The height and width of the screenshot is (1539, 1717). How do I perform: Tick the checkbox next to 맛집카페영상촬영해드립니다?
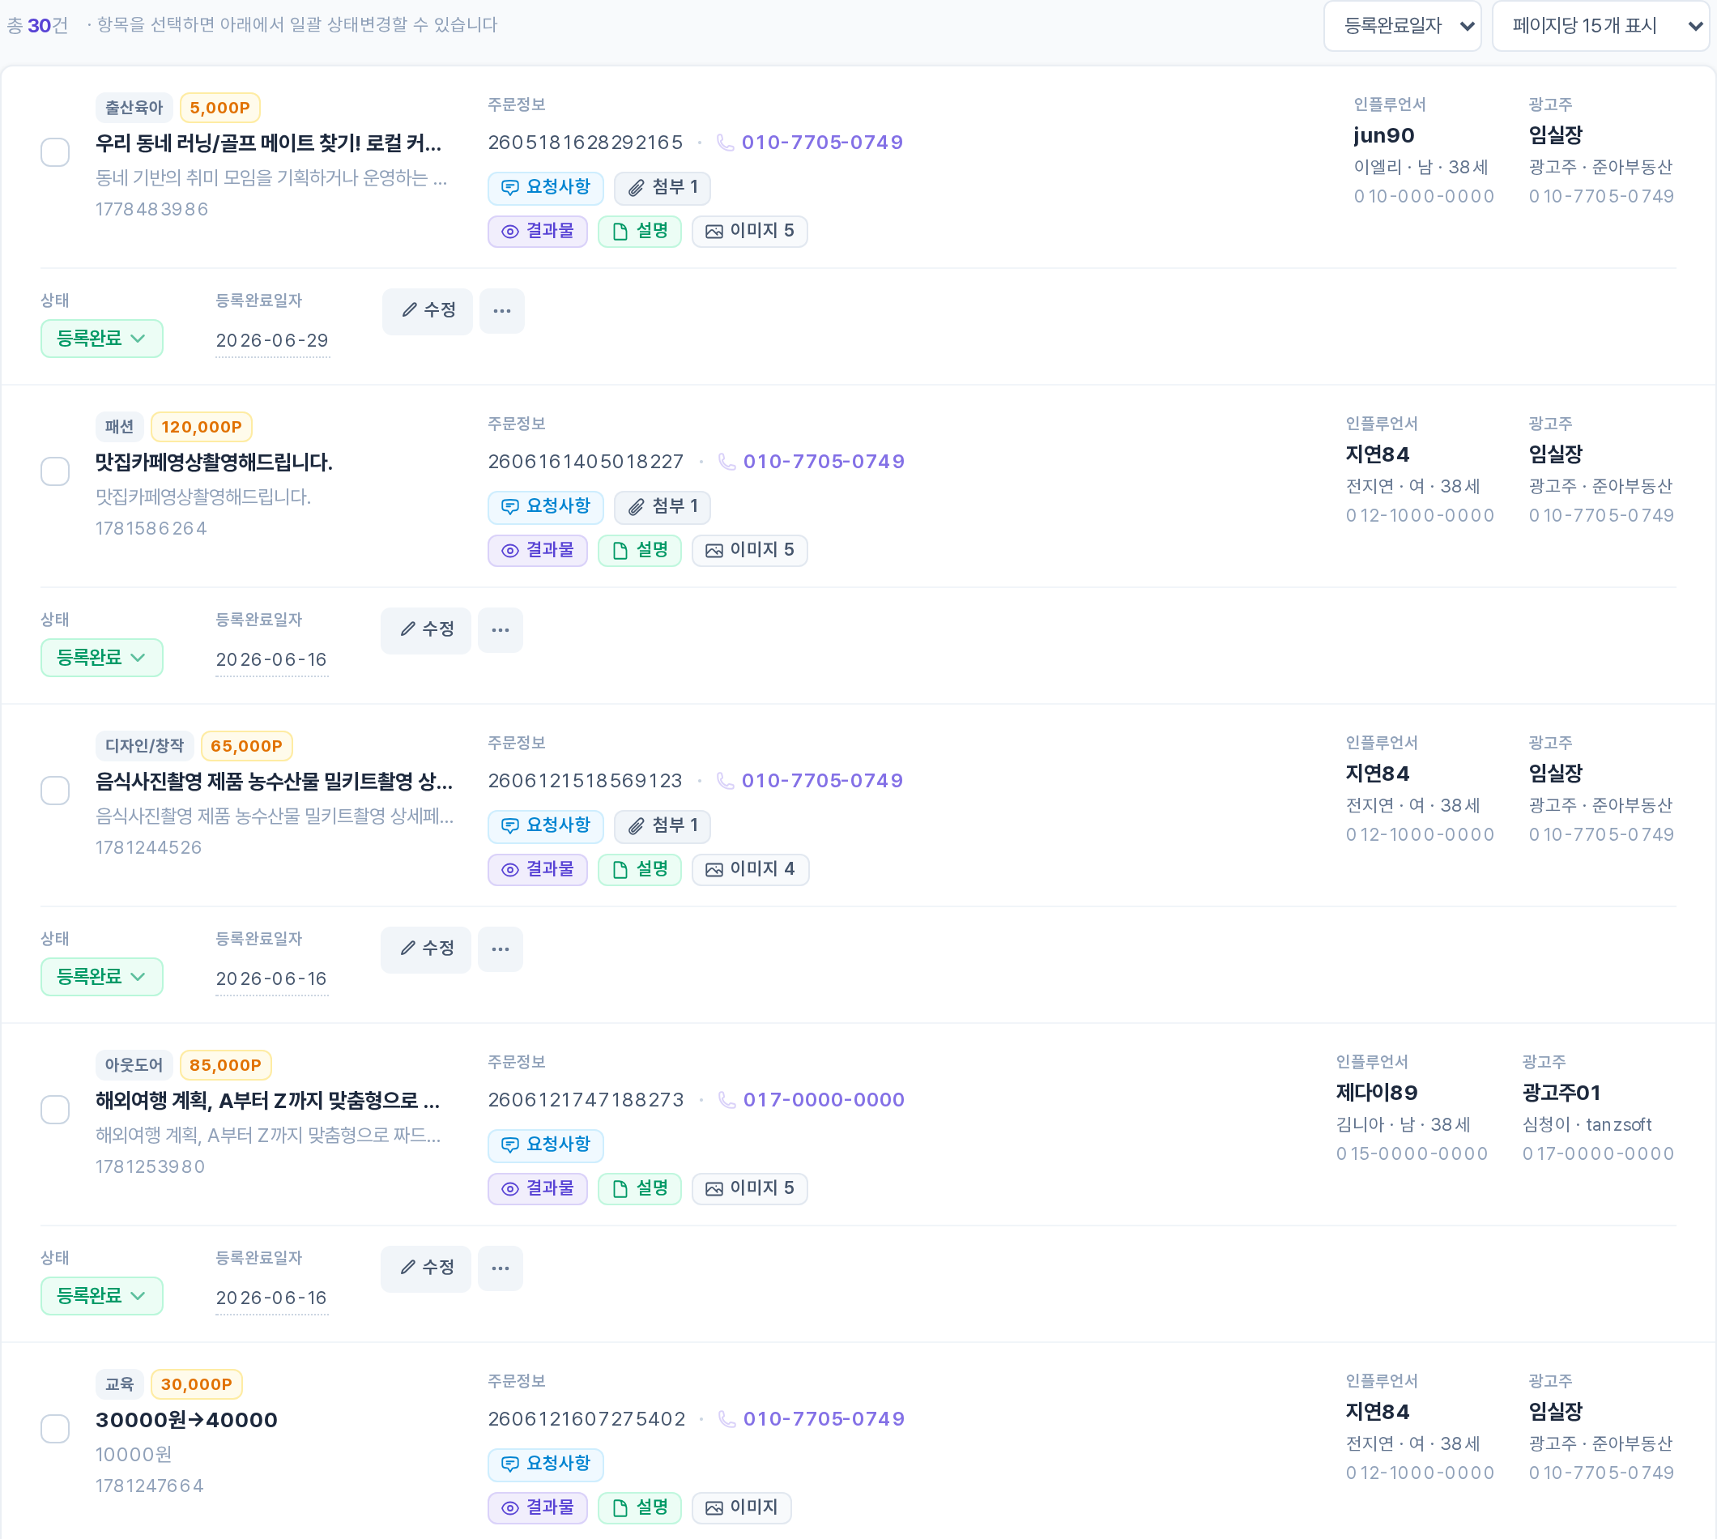pyautogui.click(x=56, y=471)
